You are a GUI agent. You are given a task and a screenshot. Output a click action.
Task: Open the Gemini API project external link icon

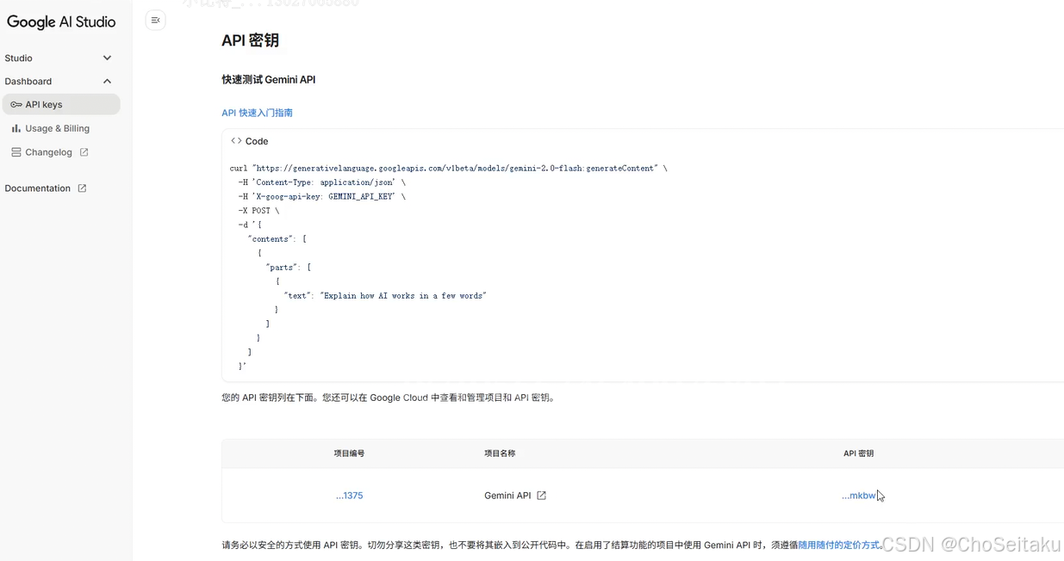[541, 496]
